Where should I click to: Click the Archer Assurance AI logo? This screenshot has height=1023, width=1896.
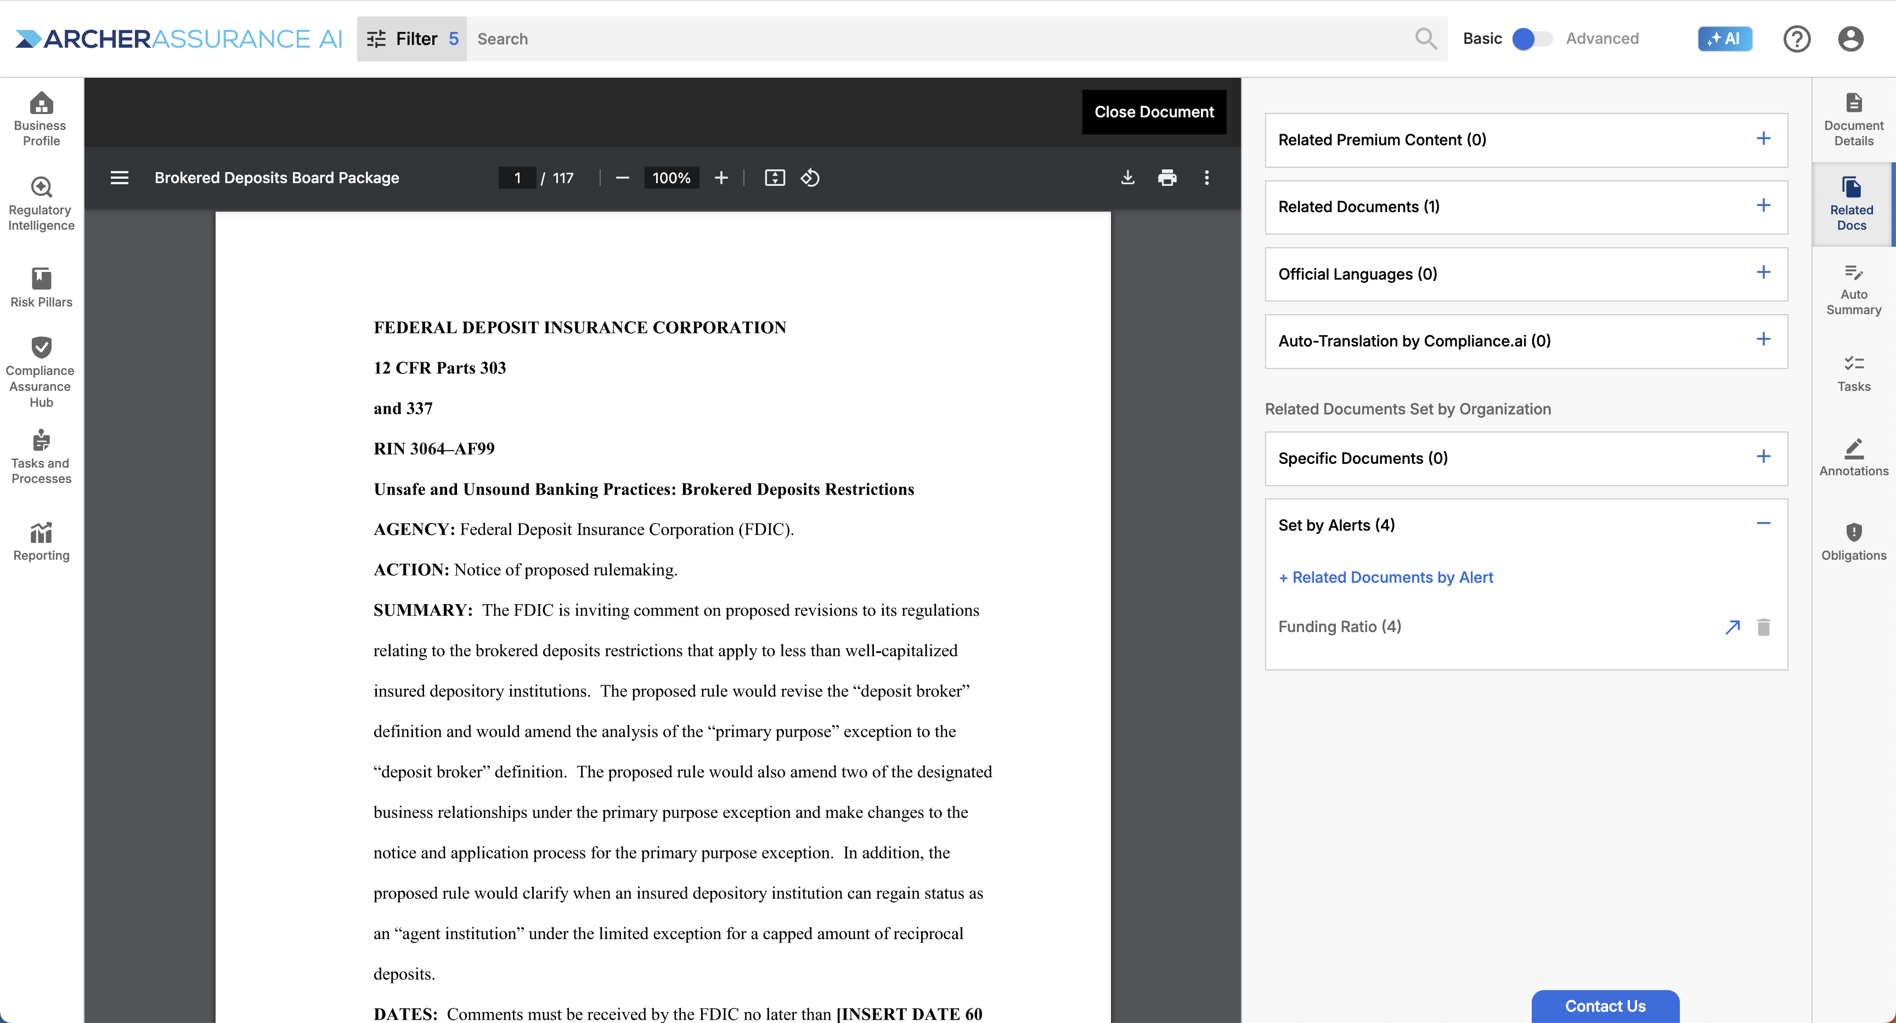[x=179, y=38]
